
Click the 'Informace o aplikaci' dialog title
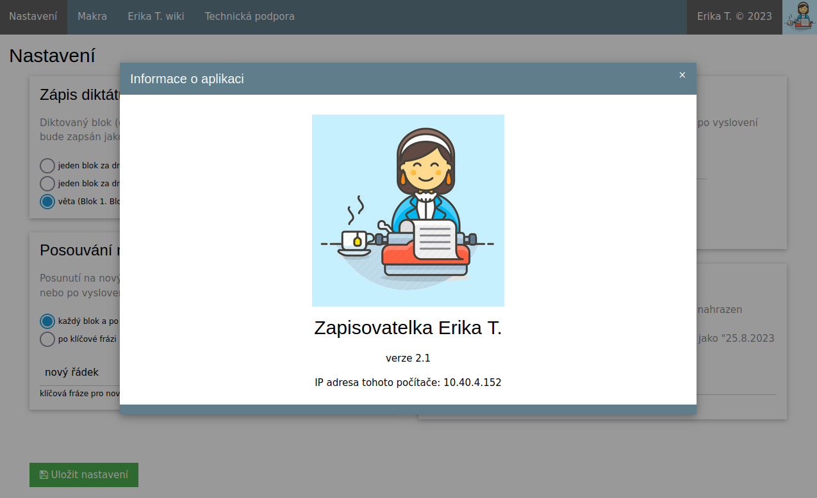pos(186,79)
